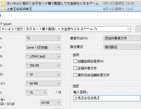This screenshot has height=109, width=141.
Task: Open the 256 KB dictionary size dropdown
Action: pos(43,65)
